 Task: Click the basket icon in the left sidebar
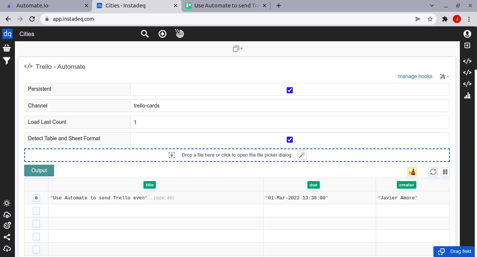coord(7,48)
